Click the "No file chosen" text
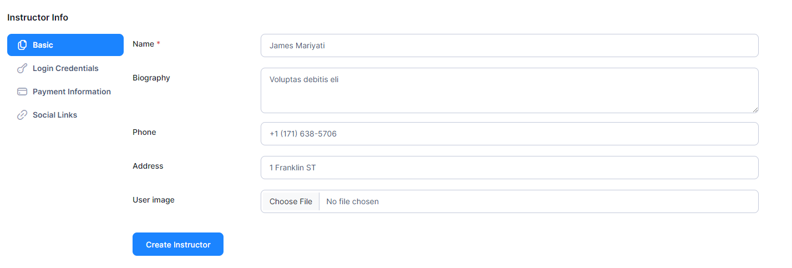The height and width of the screenshot is (268, 792). pyautogui.click(x=352, y=201)
